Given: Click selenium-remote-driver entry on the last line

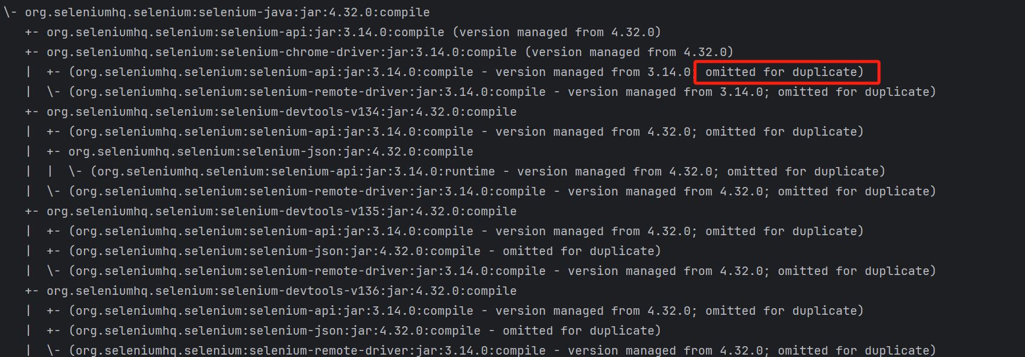Looking at the screenshot, I should click(308, 350).
